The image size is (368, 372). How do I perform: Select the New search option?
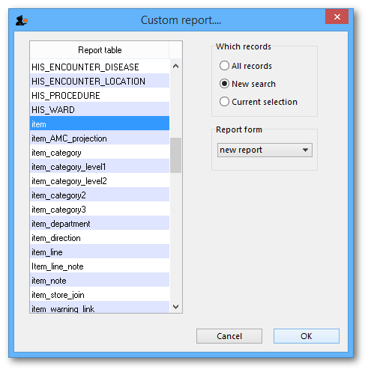247,84
